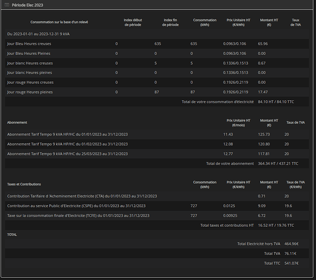Click the 'Index début de période' column header

pyautogui.click(x=133, y=22)
